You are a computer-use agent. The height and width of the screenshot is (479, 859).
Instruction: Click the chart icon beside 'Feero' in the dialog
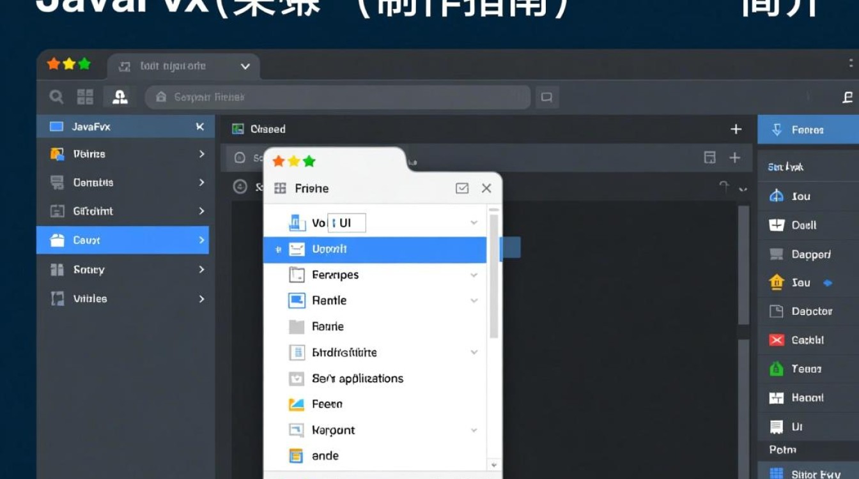point(297,404)
